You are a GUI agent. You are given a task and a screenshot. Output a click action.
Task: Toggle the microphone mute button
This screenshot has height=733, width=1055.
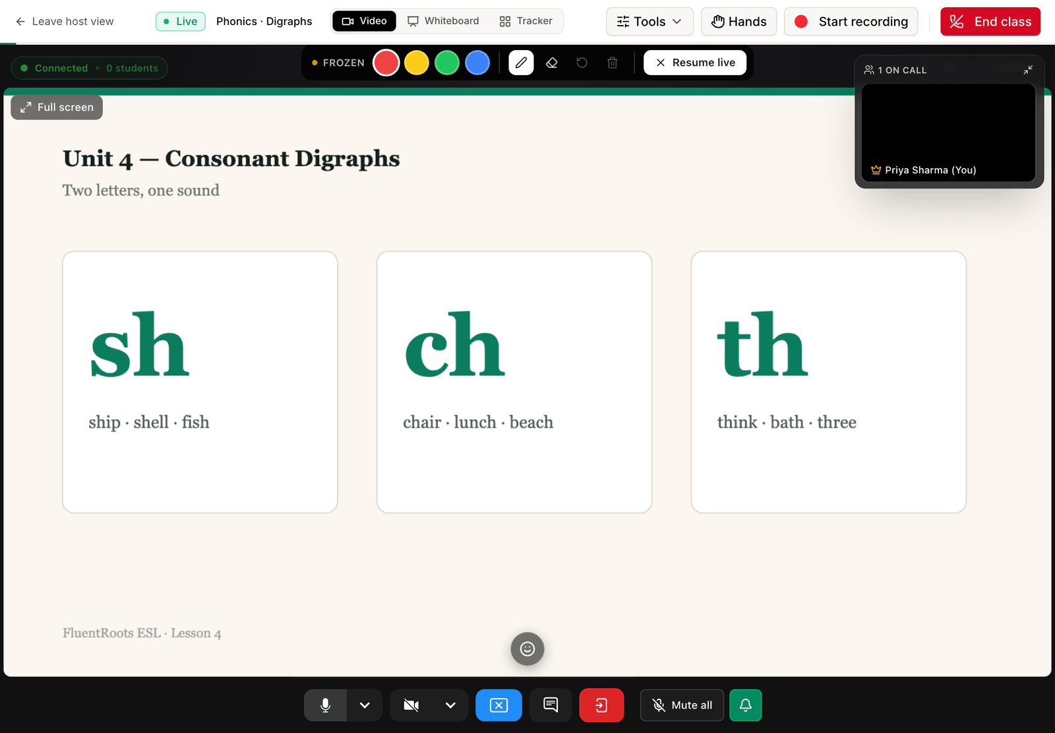[325, 705]
